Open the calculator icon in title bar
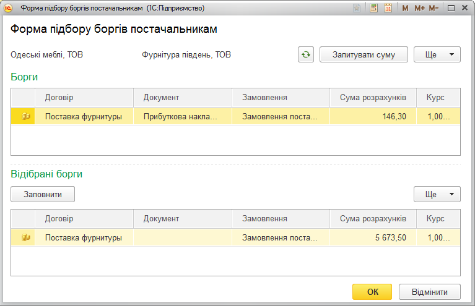 [x=374, y=8]
